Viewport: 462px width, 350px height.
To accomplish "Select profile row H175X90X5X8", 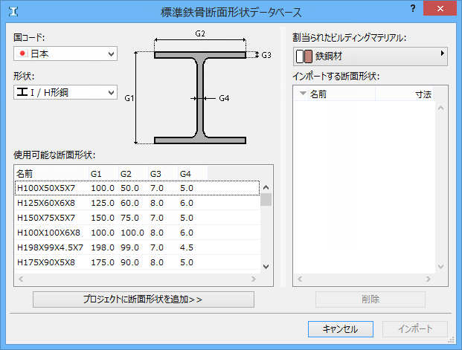I will click(x=138, y=262).
